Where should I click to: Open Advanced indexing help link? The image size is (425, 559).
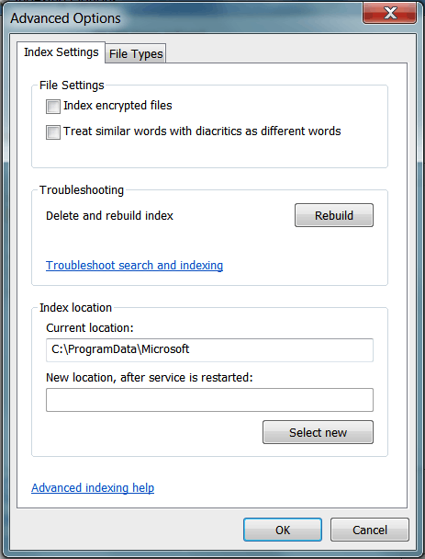tap(93, 487)
